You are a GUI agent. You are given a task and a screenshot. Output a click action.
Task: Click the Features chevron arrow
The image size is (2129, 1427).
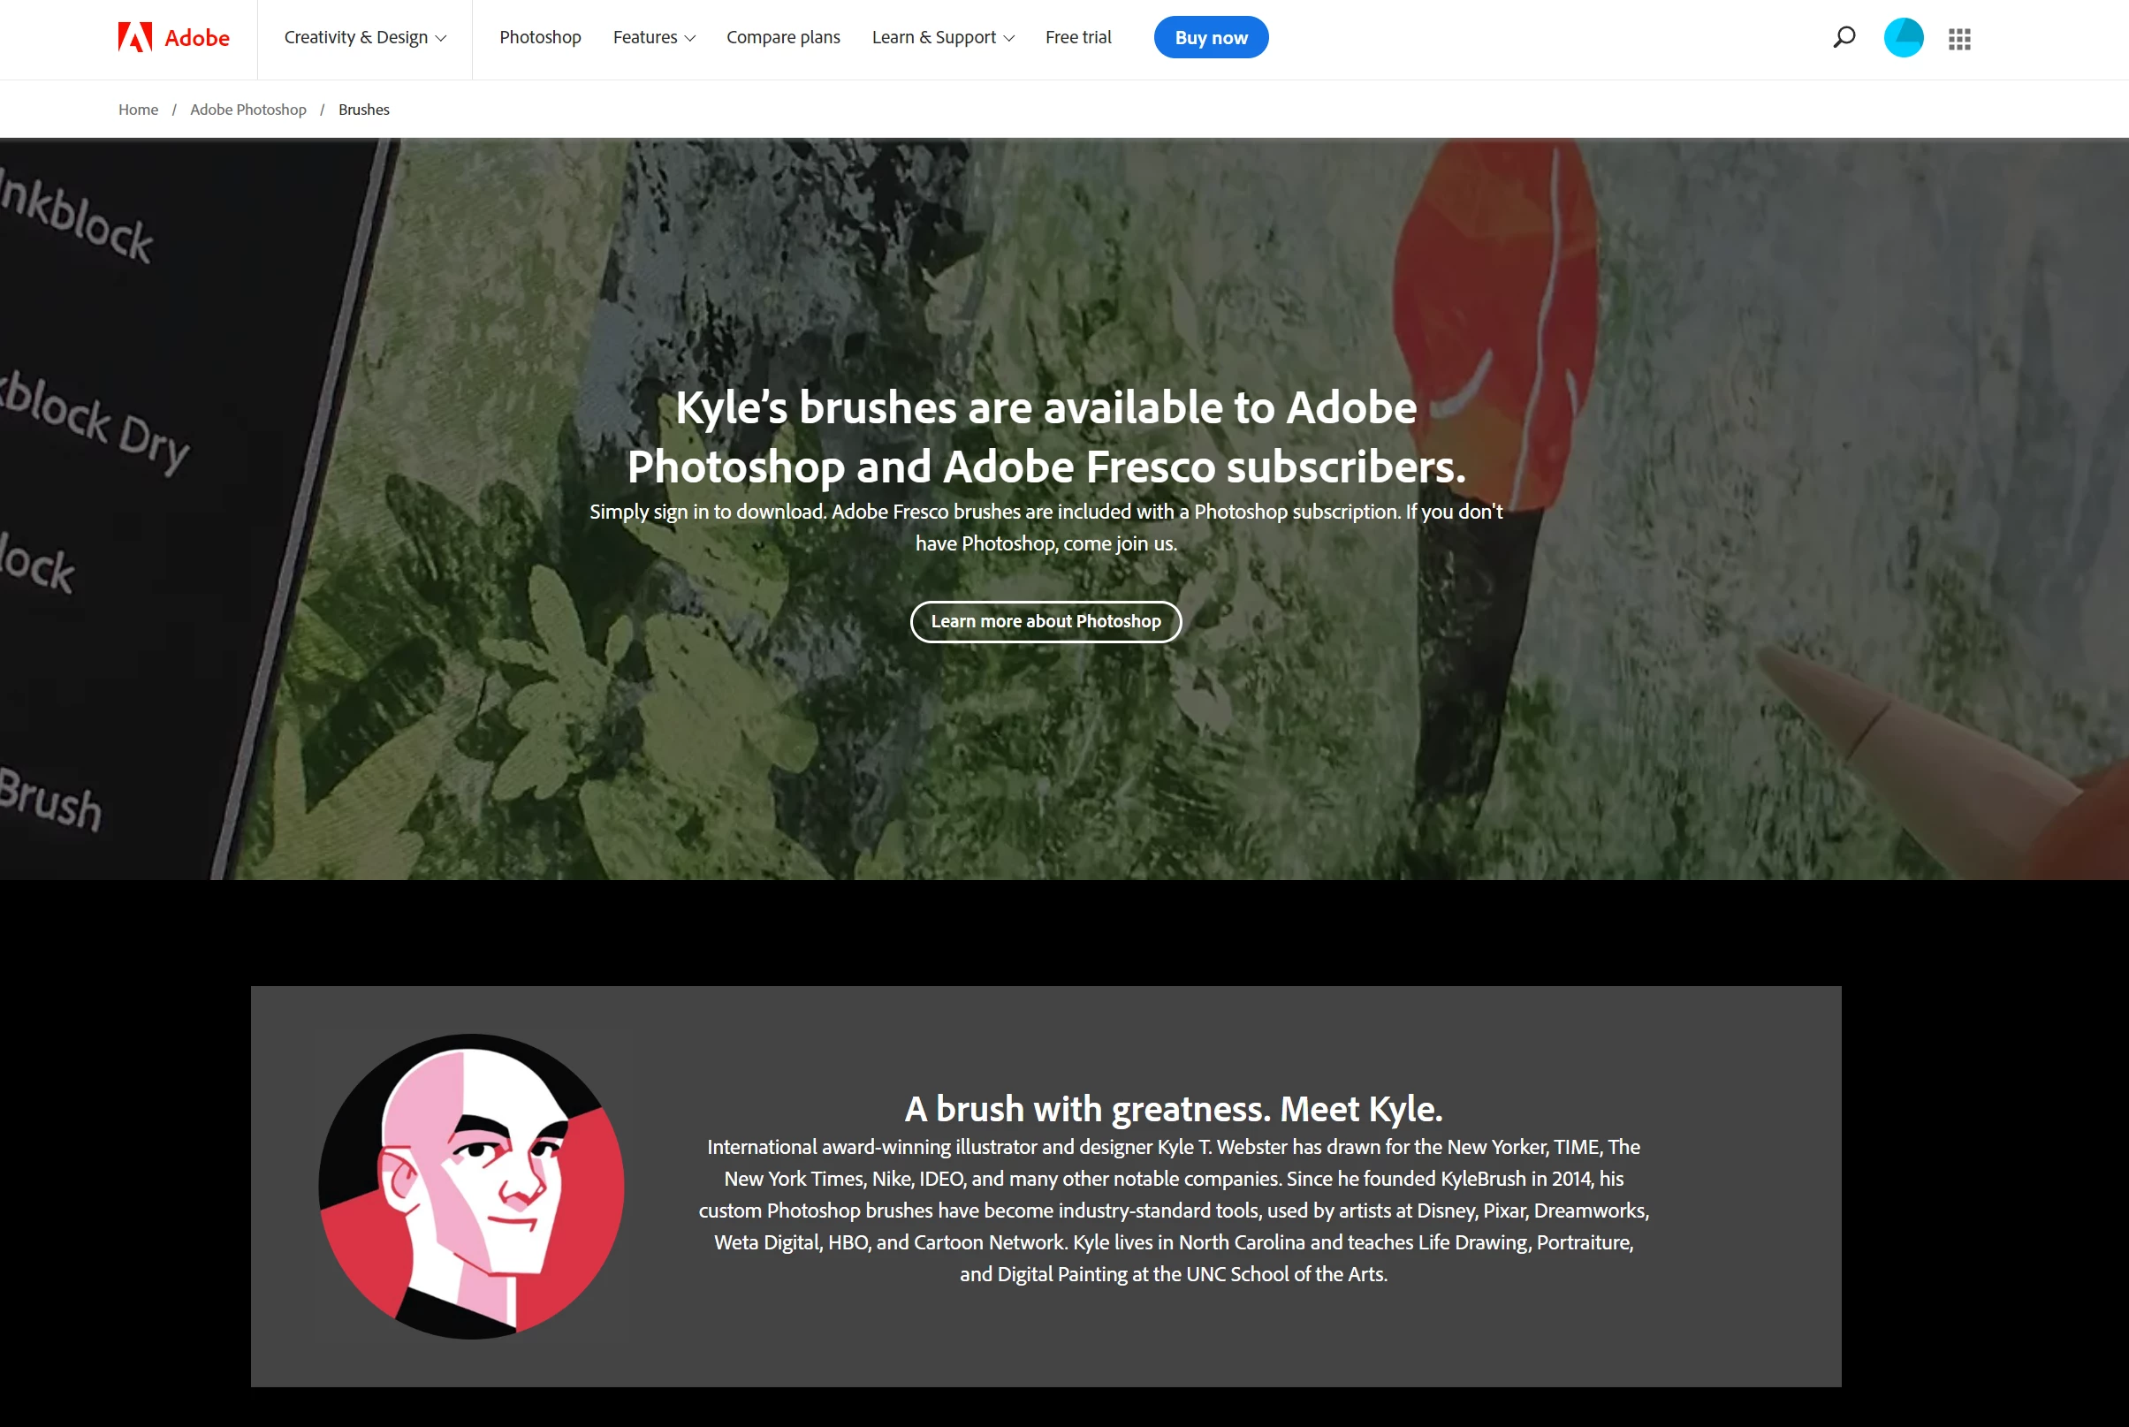click(689, 38)
